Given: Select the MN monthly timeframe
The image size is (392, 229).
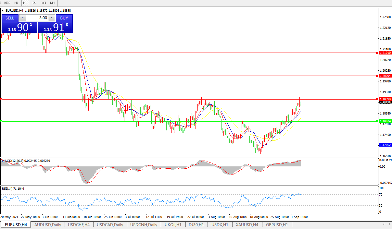Looking at the screenshot, I should tap(52, 3).
